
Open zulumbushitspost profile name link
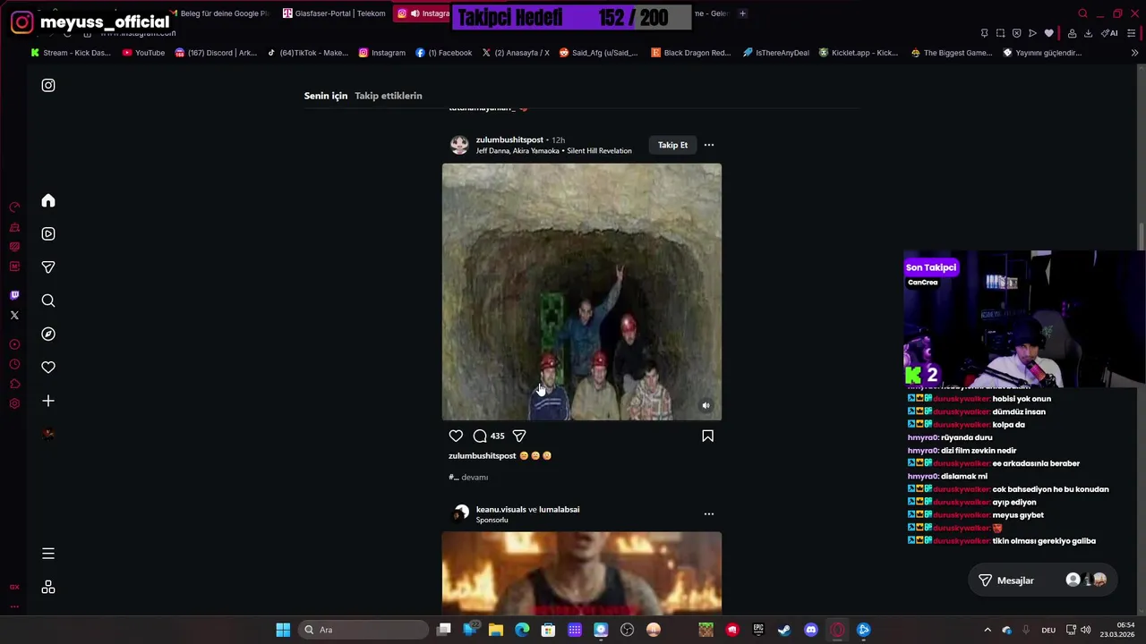(509, 140)
